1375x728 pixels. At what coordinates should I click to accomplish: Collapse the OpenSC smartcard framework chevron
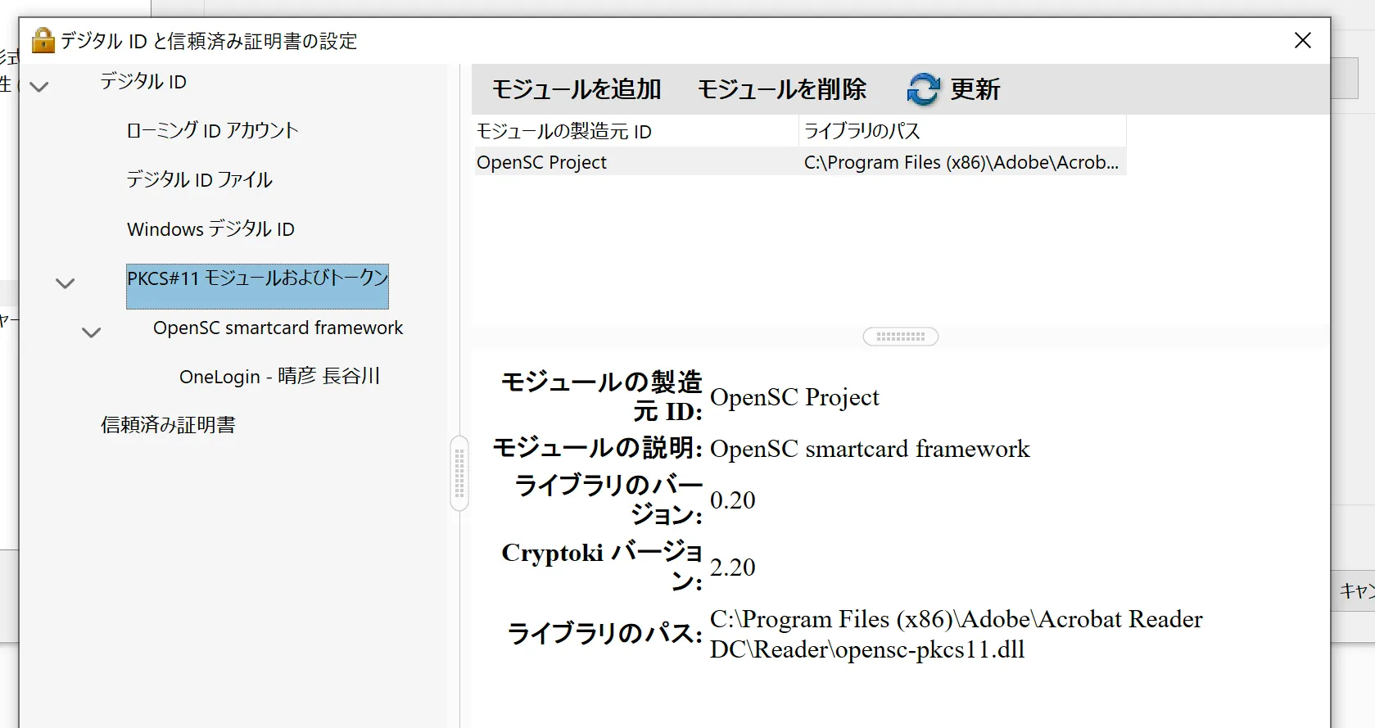[x=92, y=332]
